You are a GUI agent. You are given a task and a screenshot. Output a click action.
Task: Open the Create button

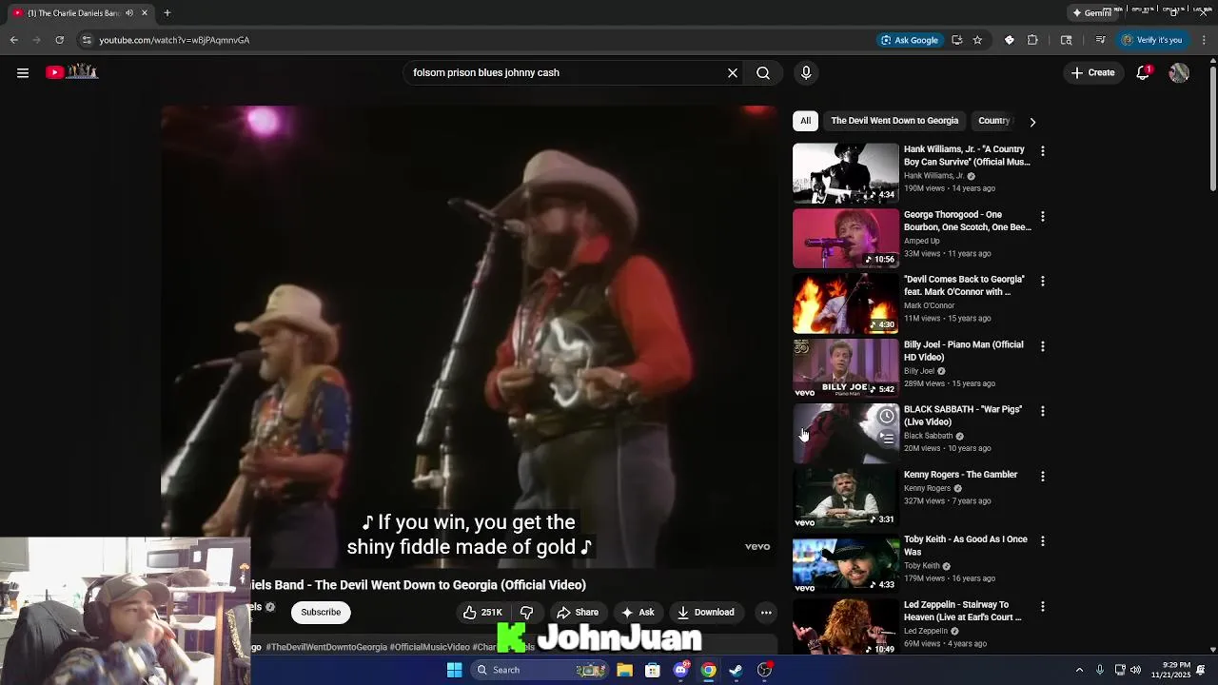click(x=1092, y=72)
